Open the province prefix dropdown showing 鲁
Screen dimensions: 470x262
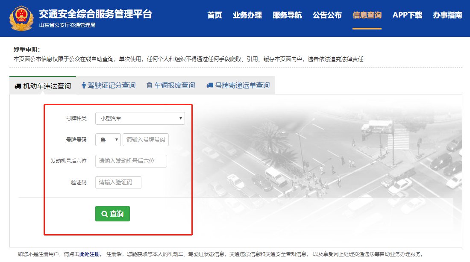point(108,140)
